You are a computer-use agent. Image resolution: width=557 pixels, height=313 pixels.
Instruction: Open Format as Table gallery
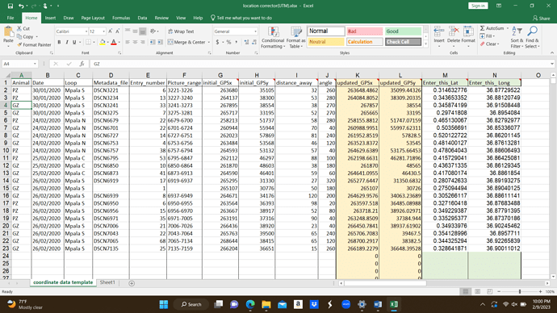pyautogui.click(x=295, y=37)
